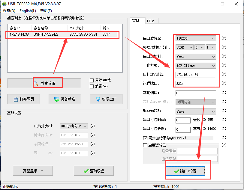Open the 设备(D) menu
This screenshot has width=244, height=190.
tap(9, 11)
